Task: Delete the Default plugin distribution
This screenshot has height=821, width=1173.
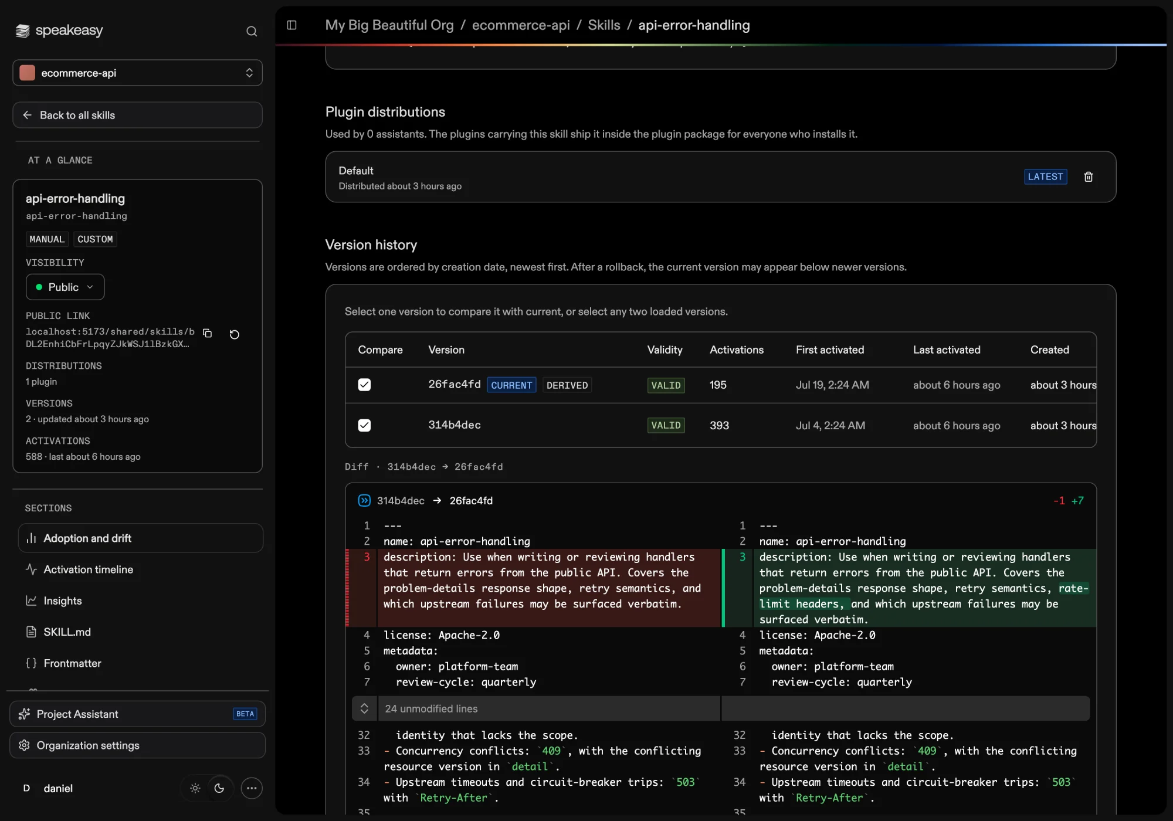Action: [x=1089, y=177]
